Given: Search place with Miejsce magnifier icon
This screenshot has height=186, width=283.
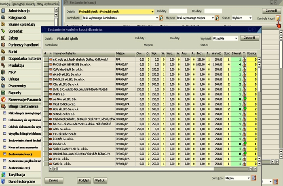Looking at the screenshot, I should tap(217, 18).
